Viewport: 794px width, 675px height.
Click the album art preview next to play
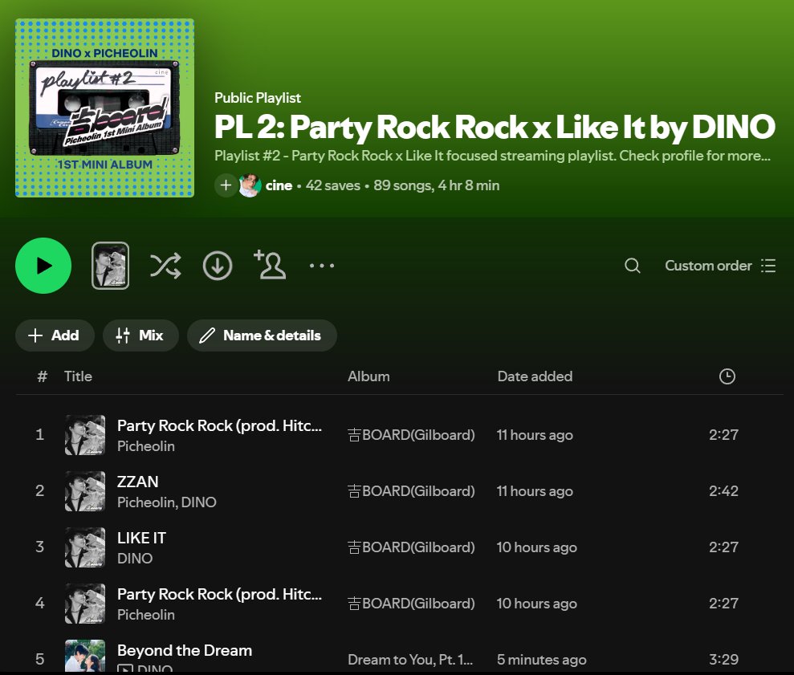point(111,266)
